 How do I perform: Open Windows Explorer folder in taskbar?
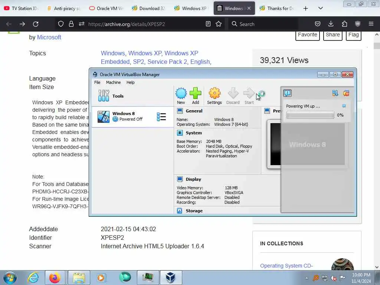pyautogui.click(x=79, y=278)
